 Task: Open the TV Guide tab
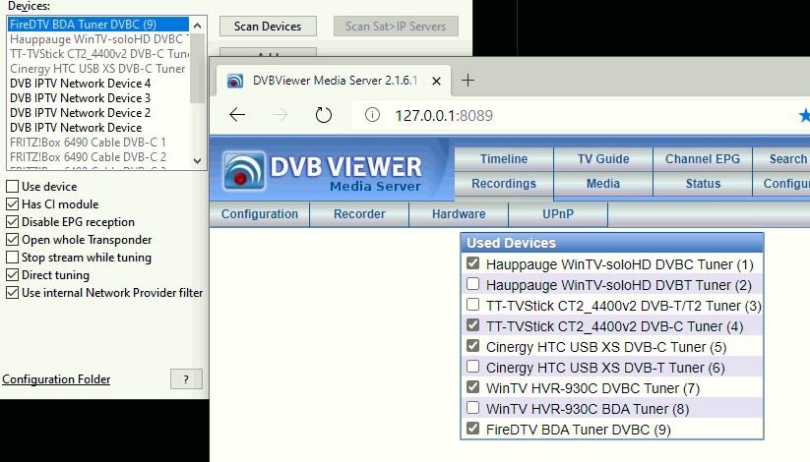[x=602, y=159]
